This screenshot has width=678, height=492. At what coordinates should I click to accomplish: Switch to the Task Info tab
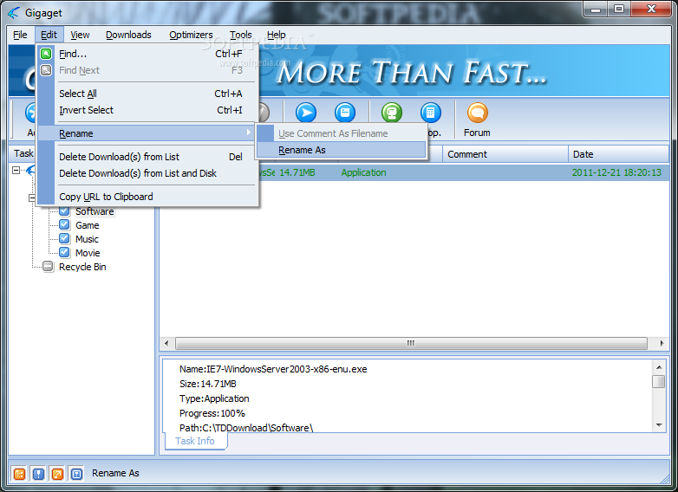point(195,441)
